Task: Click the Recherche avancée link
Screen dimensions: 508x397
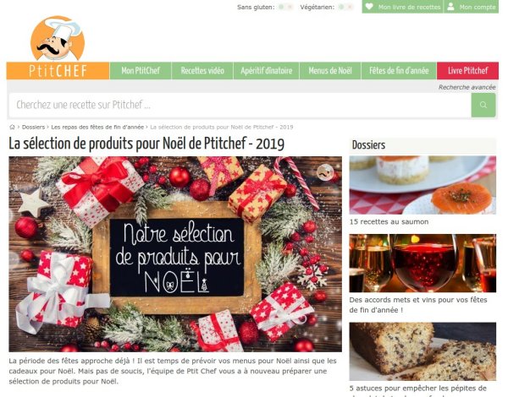Action: tap(467, 87)
